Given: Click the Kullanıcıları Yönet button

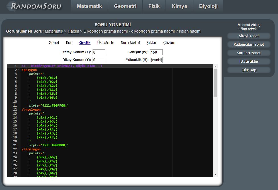Looking at the screenshot, I should 249,44.
